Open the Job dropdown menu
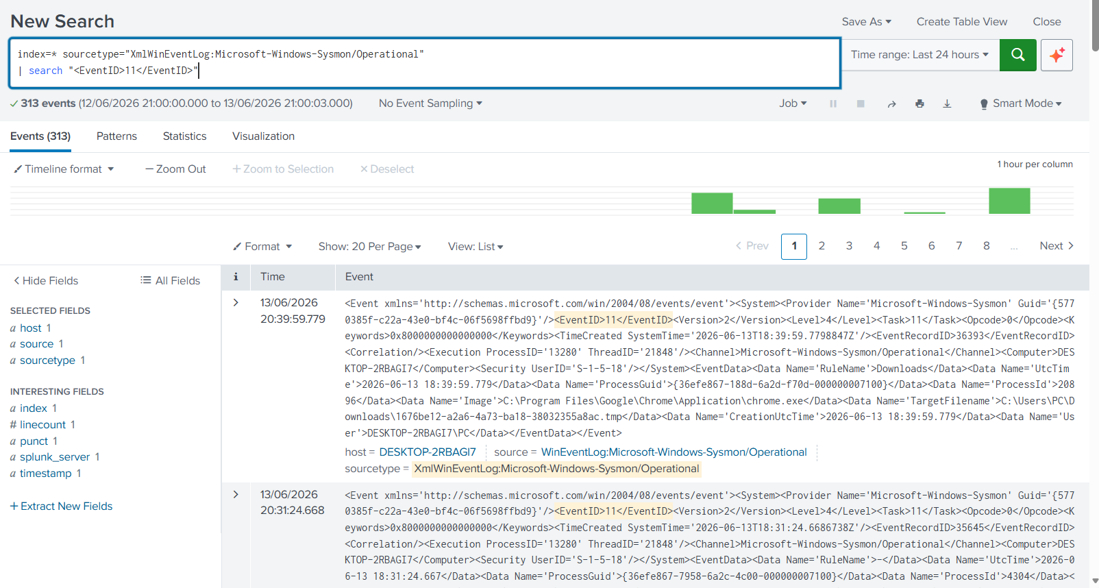 [x=793, y=103]
